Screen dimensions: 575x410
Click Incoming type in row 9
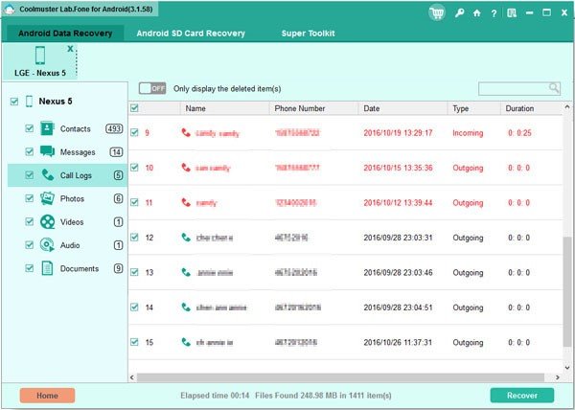coord(468,133)
